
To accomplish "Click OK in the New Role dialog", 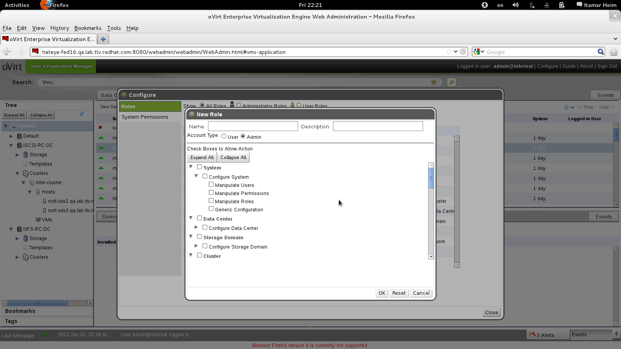I will pyautogui.click(x=382, y=293).
